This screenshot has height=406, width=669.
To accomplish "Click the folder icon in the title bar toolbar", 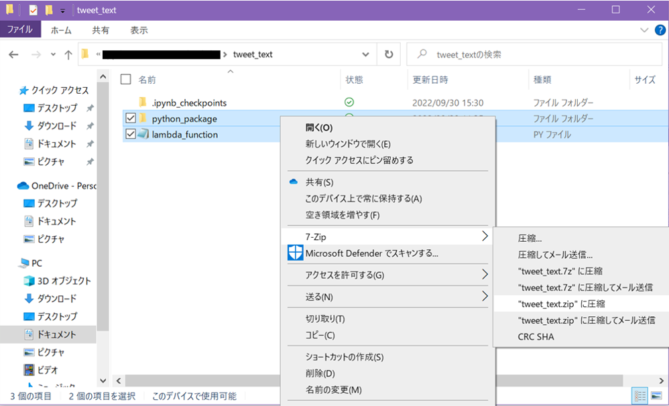I will coord(48,9).
